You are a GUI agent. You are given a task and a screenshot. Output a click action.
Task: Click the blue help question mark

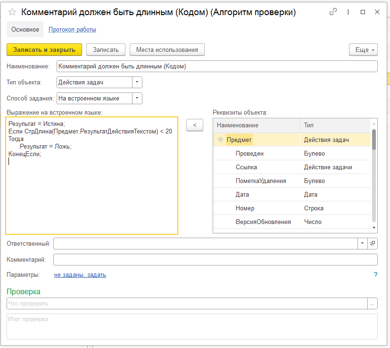[x=375, y=274]
